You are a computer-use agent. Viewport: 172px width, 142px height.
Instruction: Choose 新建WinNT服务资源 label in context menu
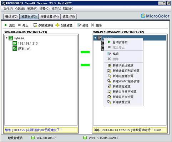(x=126, y=81)
